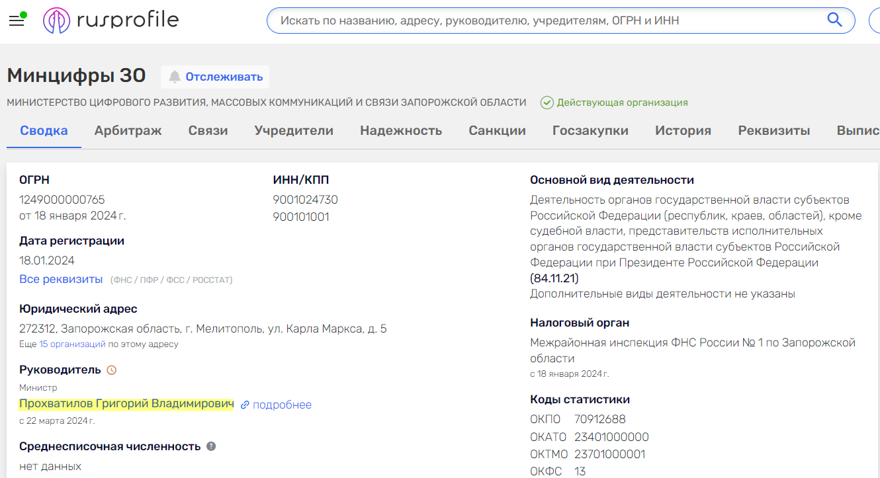Click the link icon before подробнее

(x=245, y=405)
